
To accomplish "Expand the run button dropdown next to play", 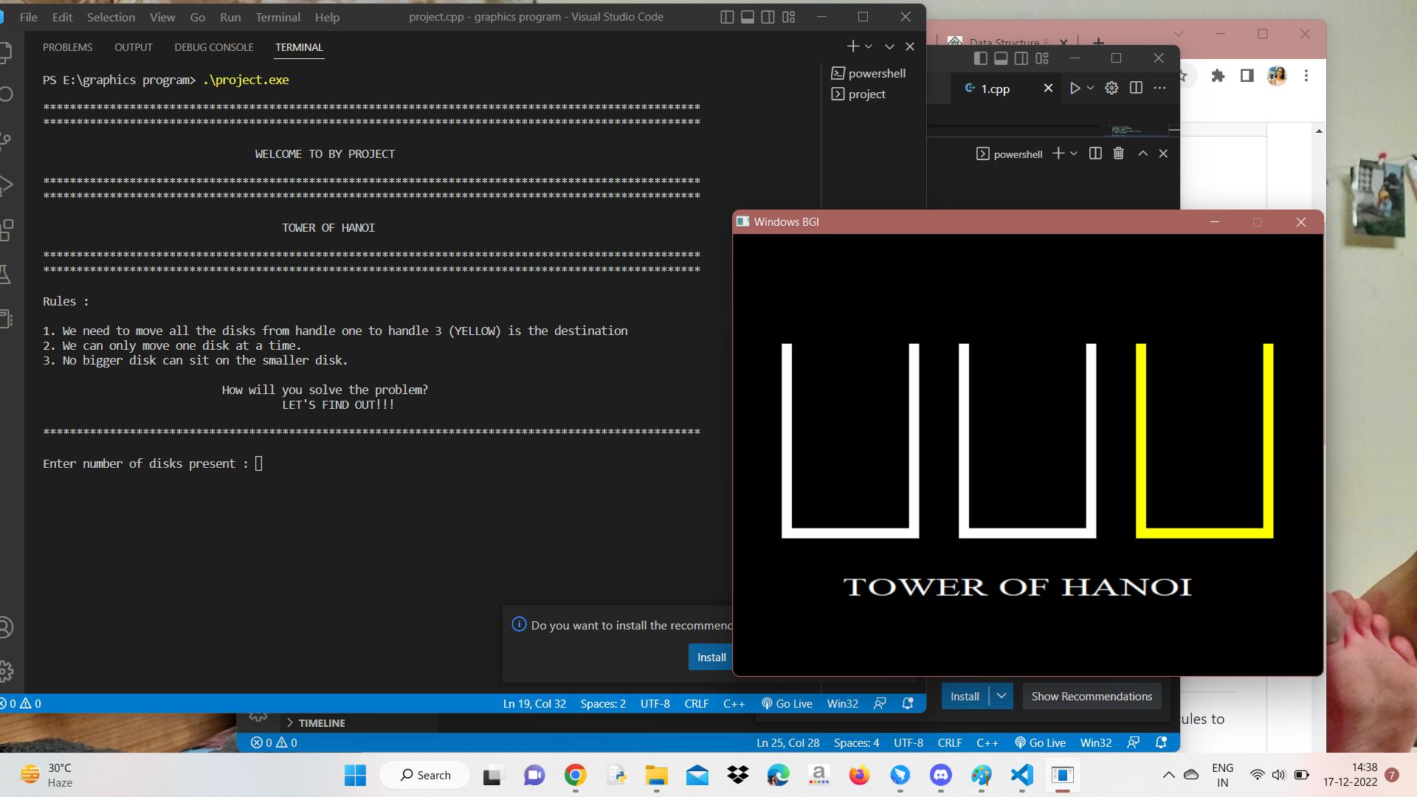I will pos(1090,88).
